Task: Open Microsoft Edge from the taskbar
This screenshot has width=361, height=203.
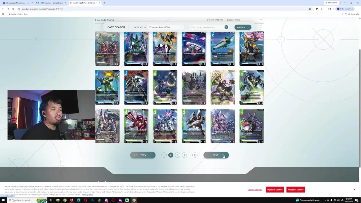Action: point(79,200)
